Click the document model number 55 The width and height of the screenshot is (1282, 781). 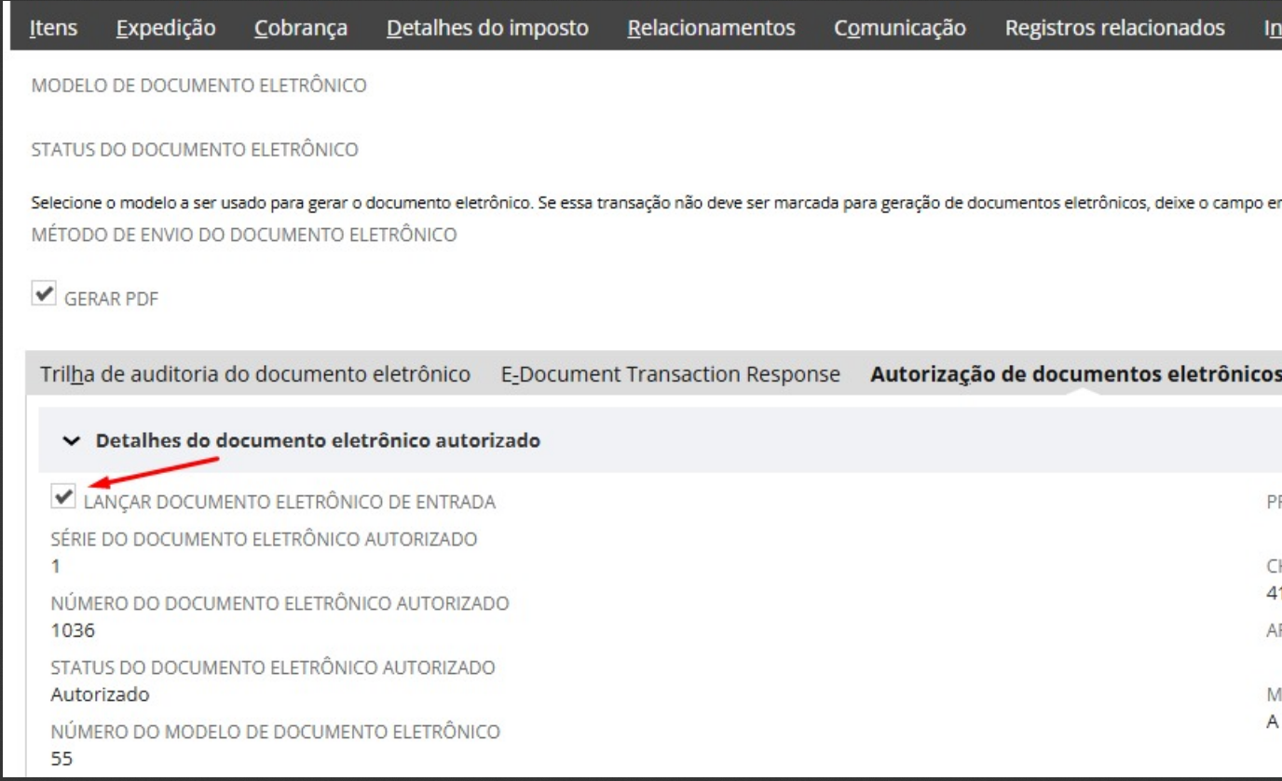click(x=61, y=759)
